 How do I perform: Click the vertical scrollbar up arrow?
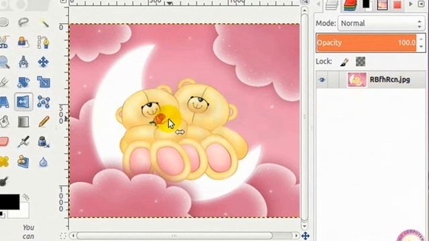click(x=304, y=11)
